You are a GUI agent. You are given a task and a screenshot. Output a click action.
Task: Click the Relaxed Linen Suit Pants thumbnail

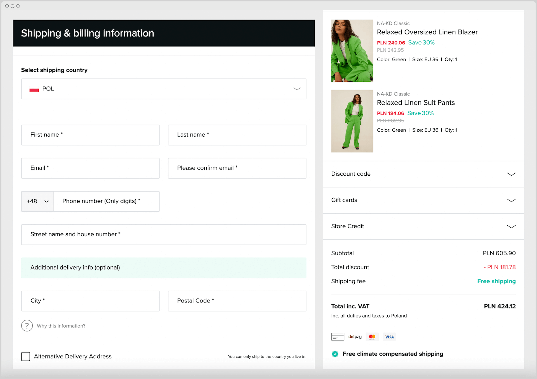(352, 121)
